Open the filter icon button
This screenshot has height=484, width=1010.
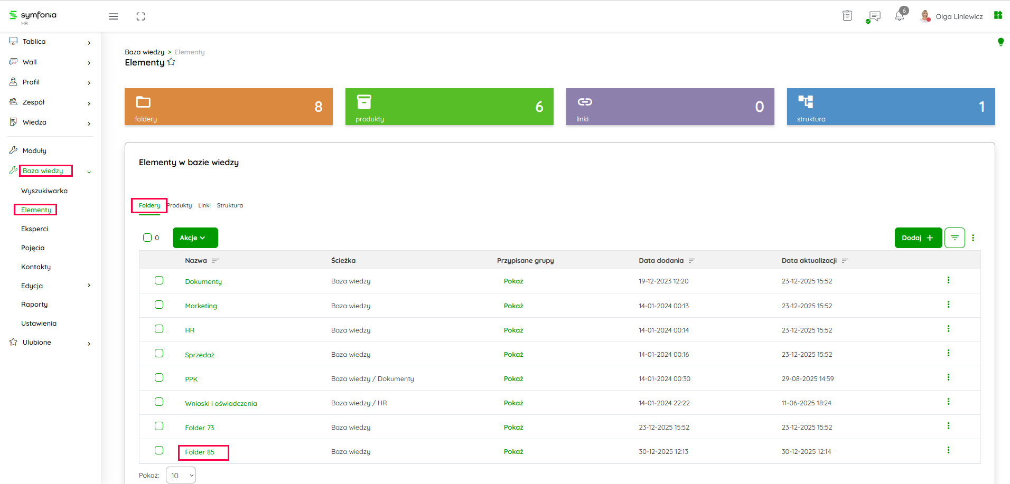[955, 238]
